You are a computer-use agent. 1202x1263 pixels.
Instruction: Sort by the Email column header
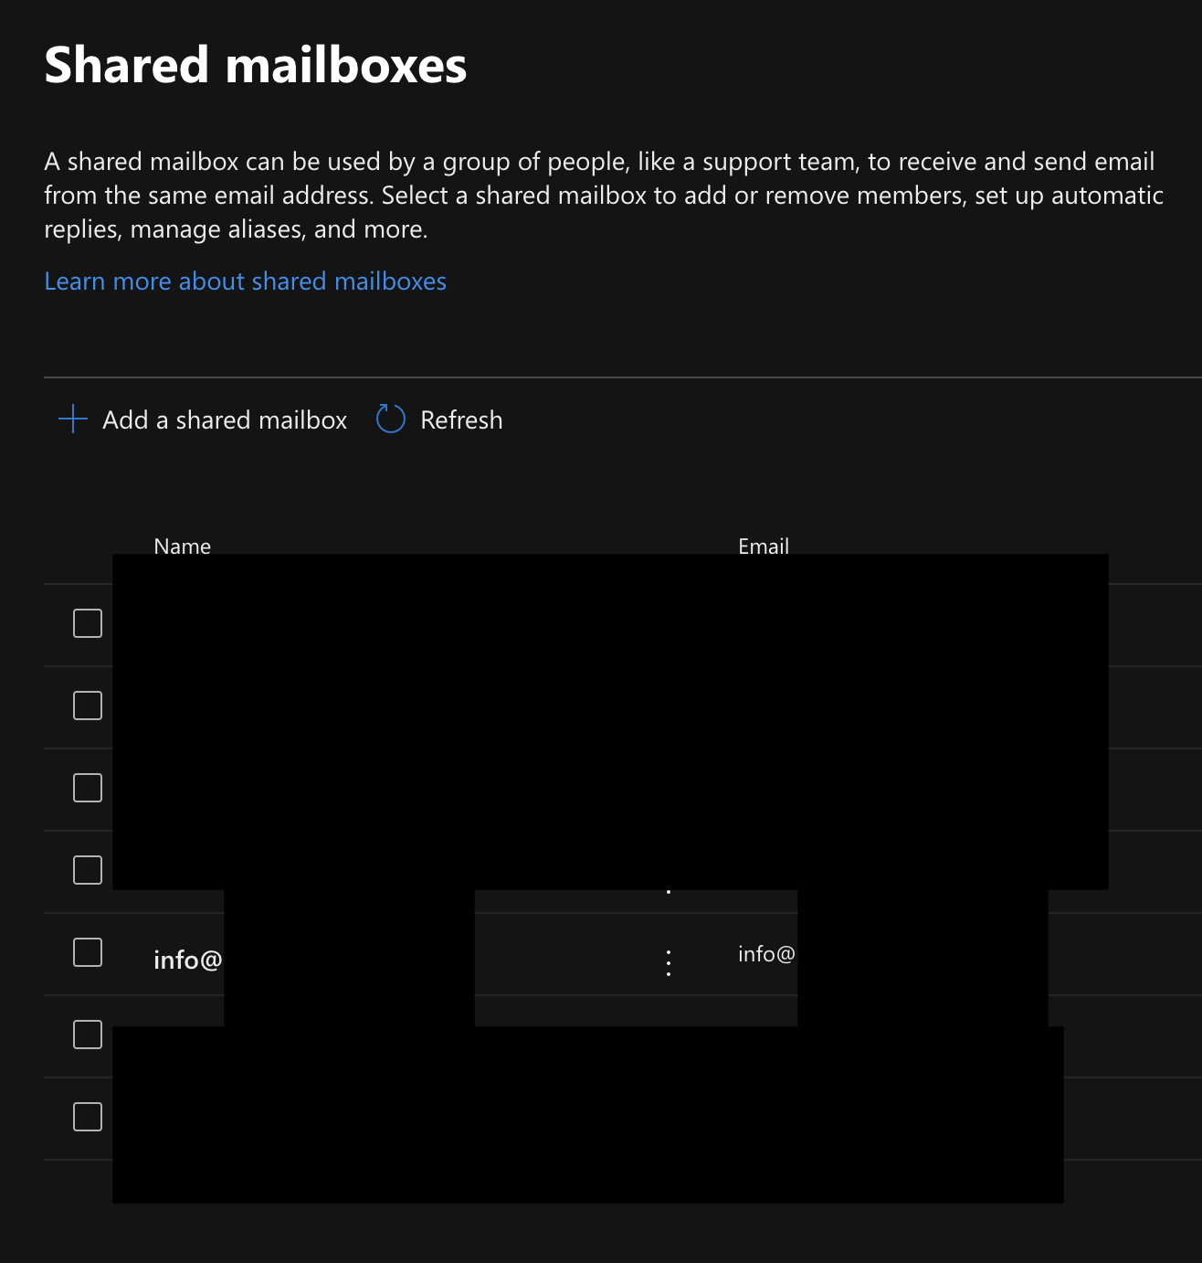tap(763, 546)
